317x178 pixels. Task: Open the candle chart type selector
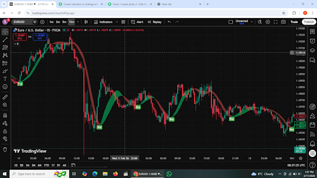[86, 22]
